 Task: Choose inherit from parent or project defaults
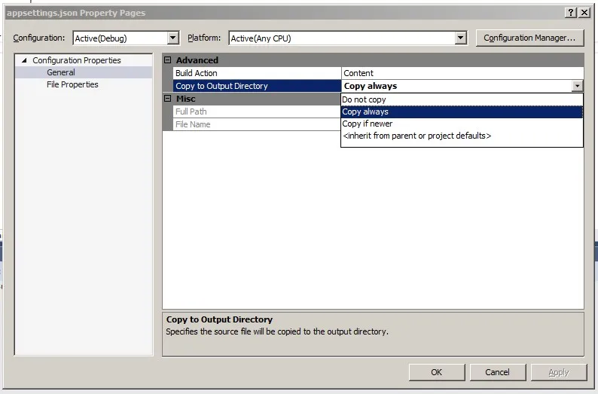(x=462, y=136)
